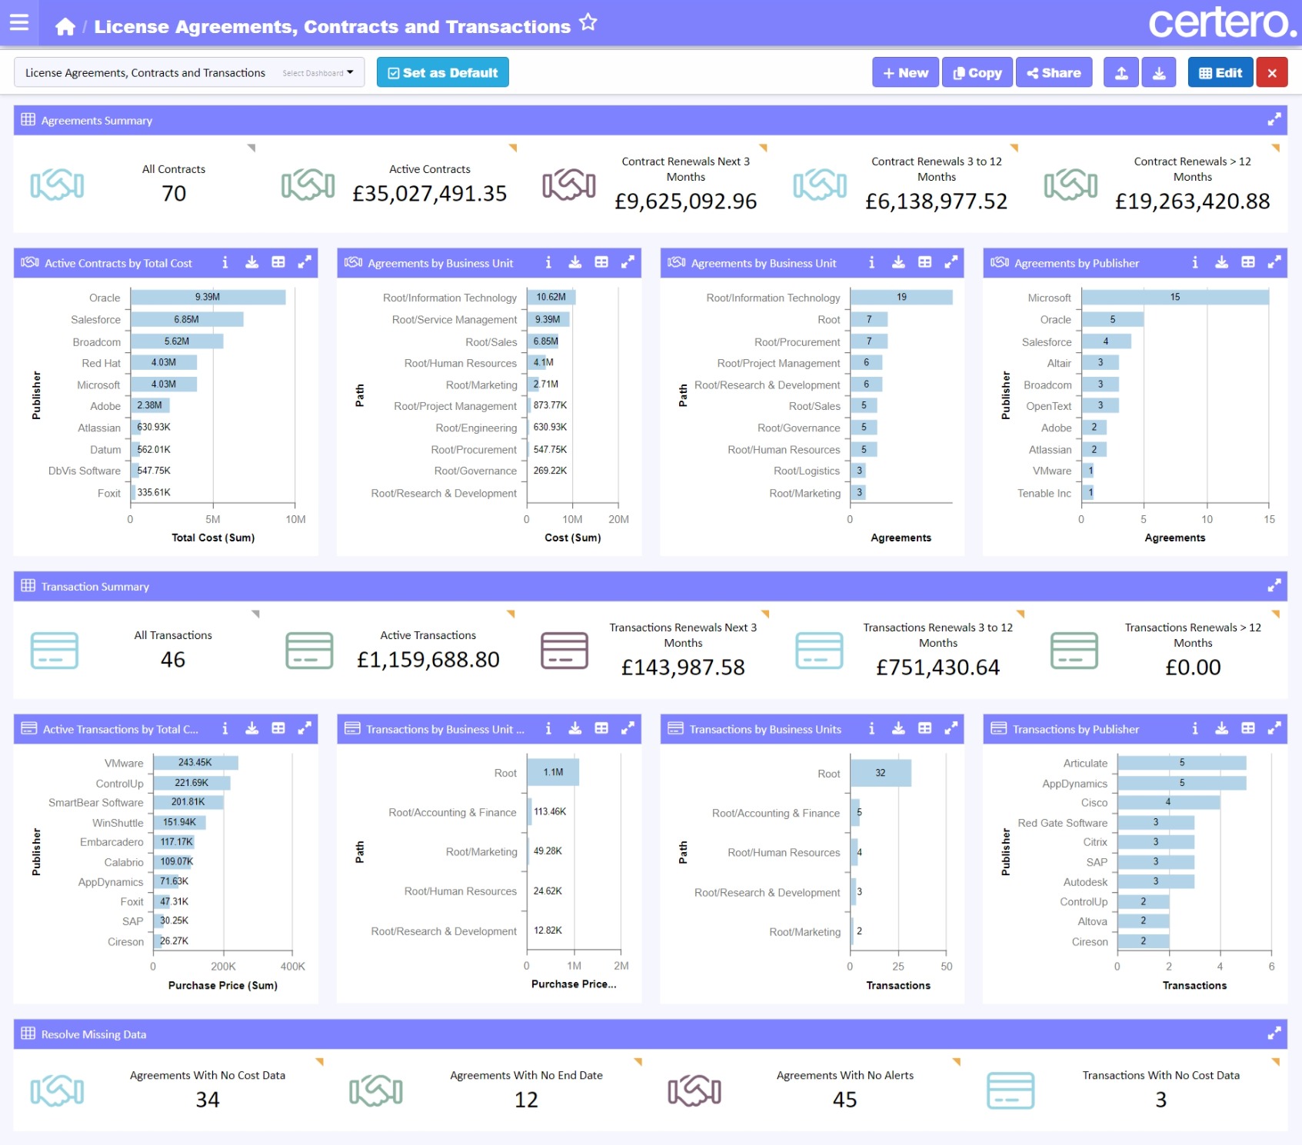
Task: Maximize Active Contracts by Total Cost widget
Action: 305,263
